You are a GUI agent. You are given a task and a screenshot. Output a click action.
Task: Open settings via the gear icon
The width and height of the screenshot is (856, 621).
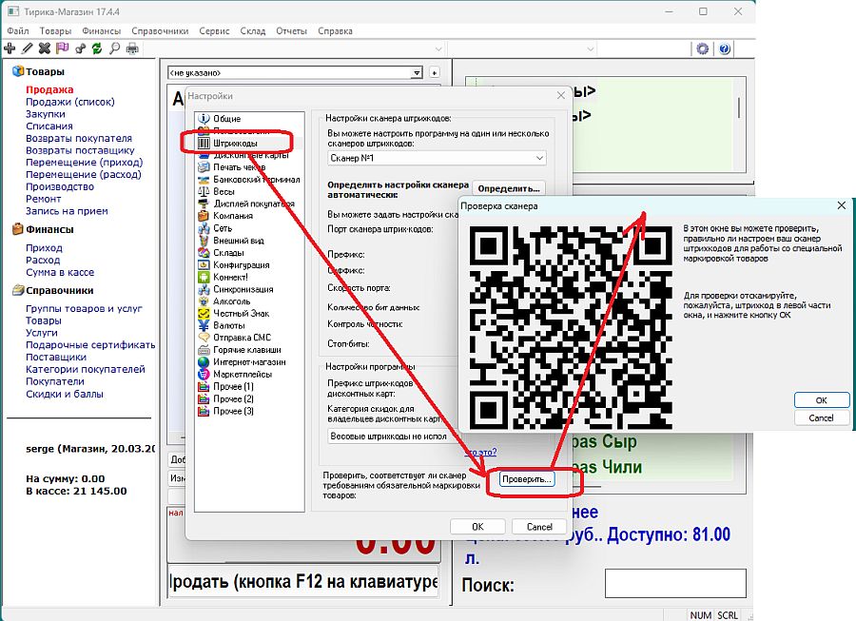(703, 49)
